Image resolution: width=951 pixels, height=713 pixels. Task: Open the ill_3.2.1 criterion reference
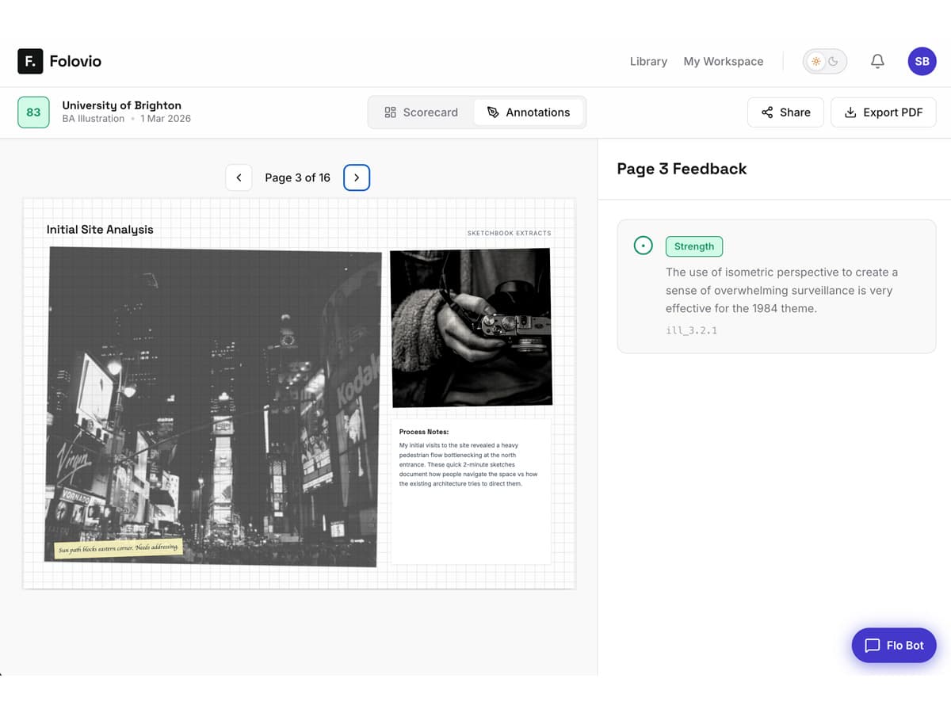(x=691, y=330)
